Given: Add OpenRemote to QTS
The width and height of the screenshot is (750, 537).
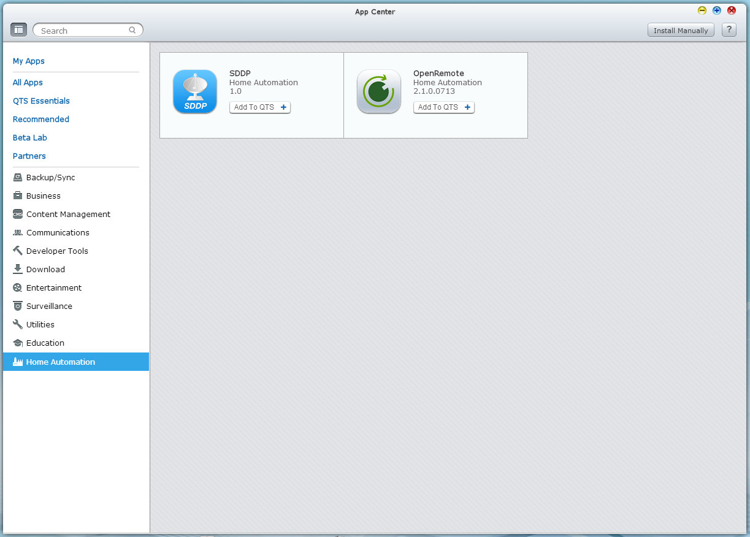Looking at the screenshot, I should 444,107.
